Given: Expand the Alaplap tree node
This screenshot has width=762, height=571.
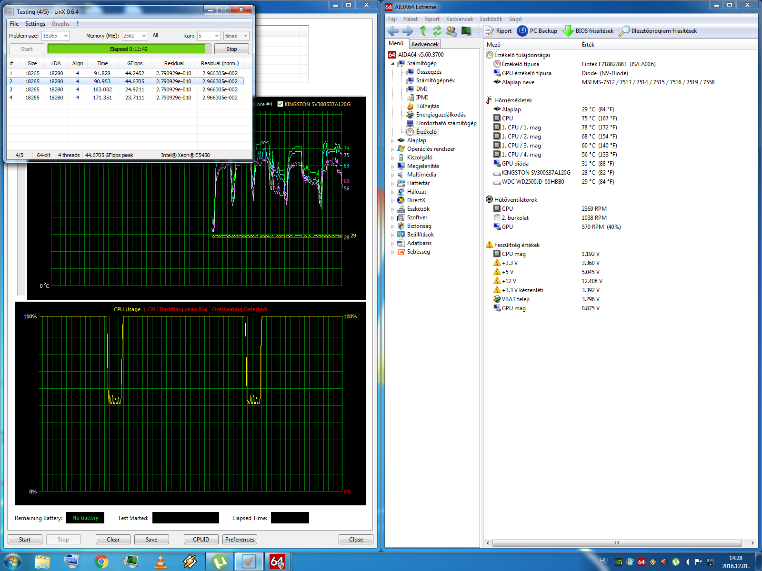Looking at the screenshot, I should (393, 140).
